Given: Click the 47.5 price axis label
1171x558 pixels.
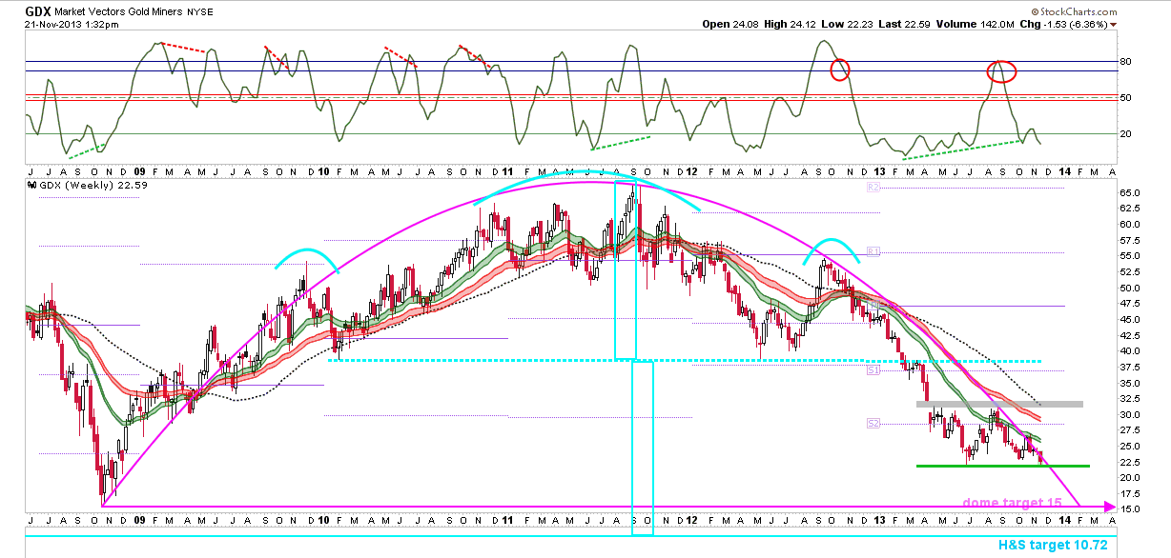Looking at the screenshot, I should [x=1131, y=304].
